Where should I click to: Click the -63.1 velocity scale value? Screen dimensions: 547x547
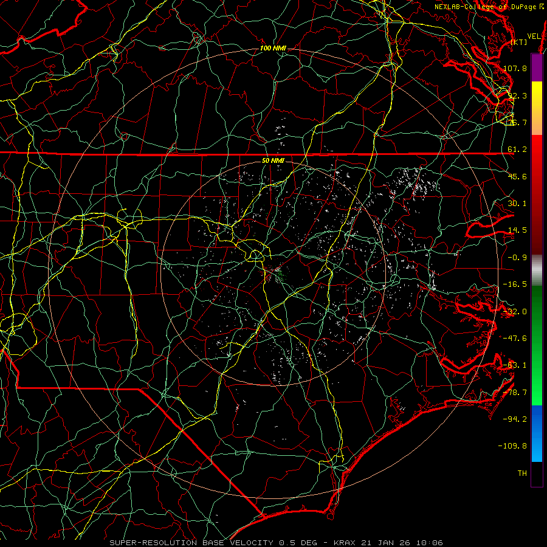515,365
